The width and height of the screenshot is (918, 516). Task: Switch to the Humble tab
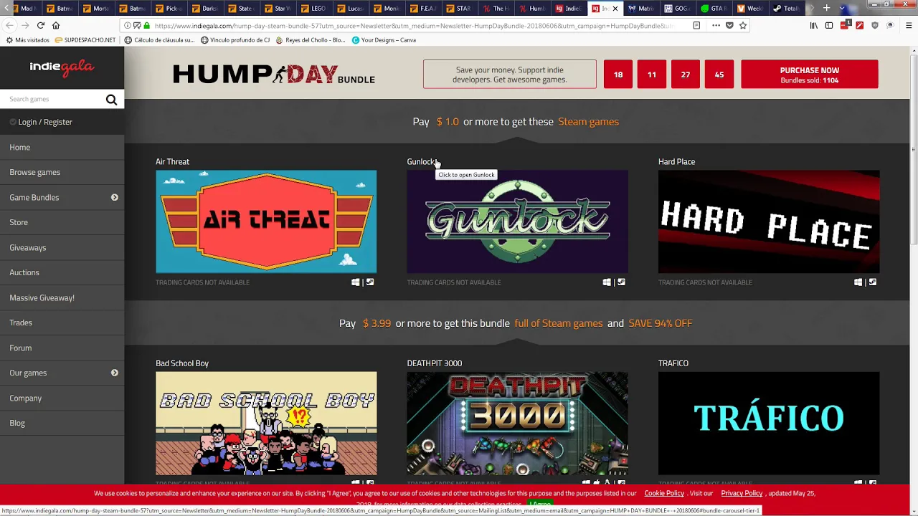(532, 9)
